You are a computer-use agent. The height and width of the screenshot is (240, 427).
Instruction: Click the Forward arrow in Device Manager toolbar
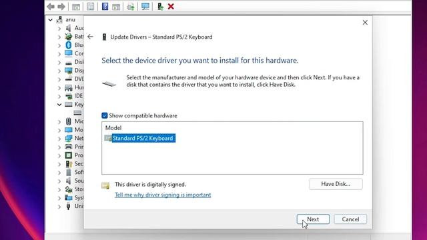61,7
